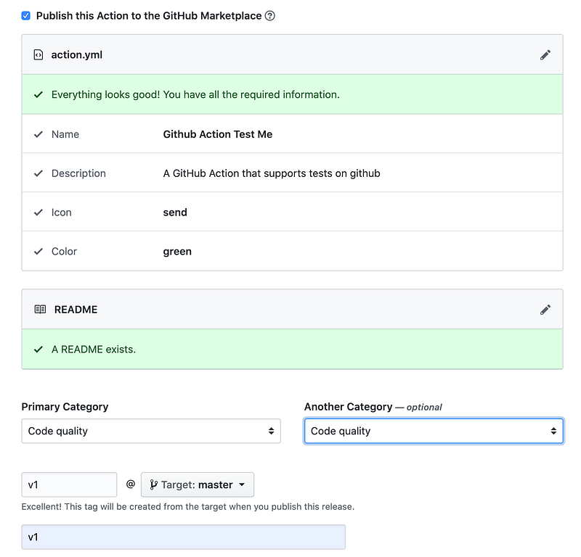This screenshot has width=581, height=557.
Task: Click the action.yml file icon
Action: coord(38,55)
